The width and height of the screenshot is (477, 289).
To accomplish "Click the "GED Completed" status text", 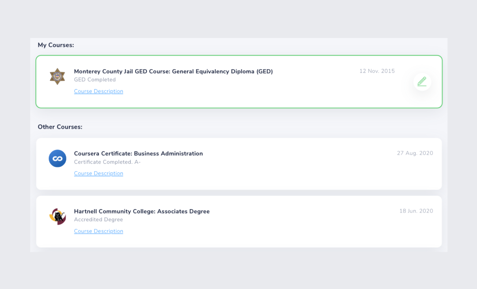I will pyautogui.click(x=95, y=80).
